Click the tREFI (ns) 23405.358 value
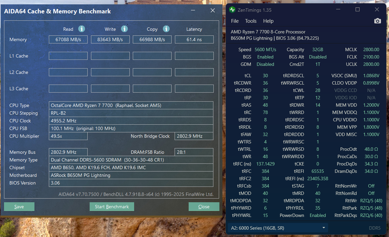This screenshot has width=389, height=237. click(x=317, y=179)
